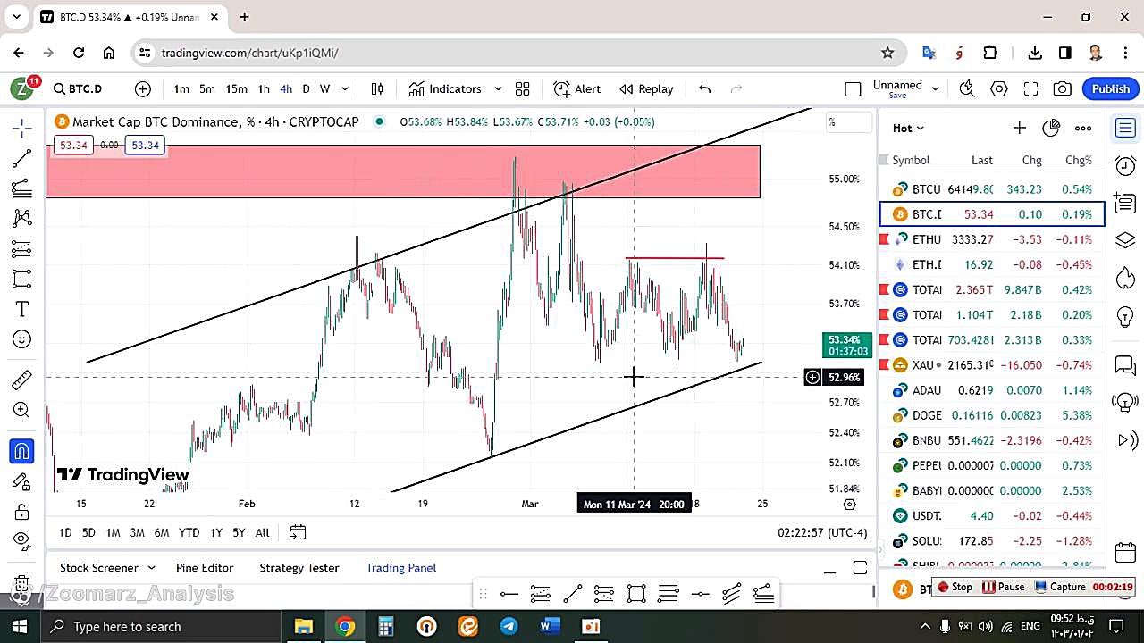Select the crosshair cursor tool

pos(22,128)
